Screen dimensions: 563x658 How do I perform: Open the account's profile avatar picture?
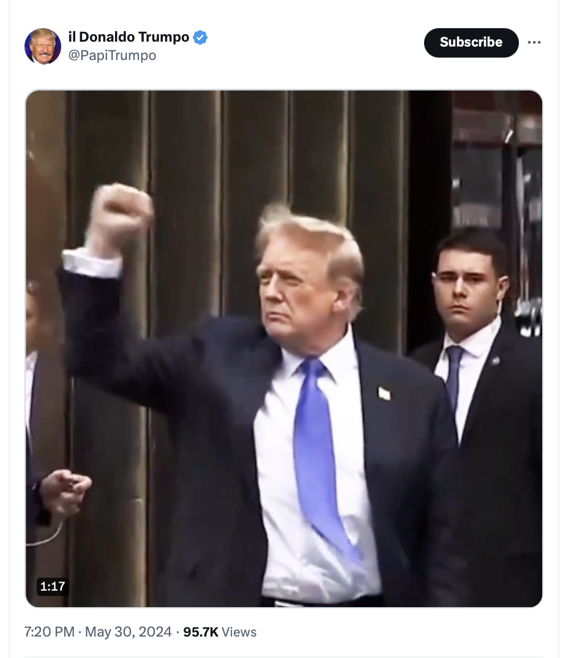point(43,46)
